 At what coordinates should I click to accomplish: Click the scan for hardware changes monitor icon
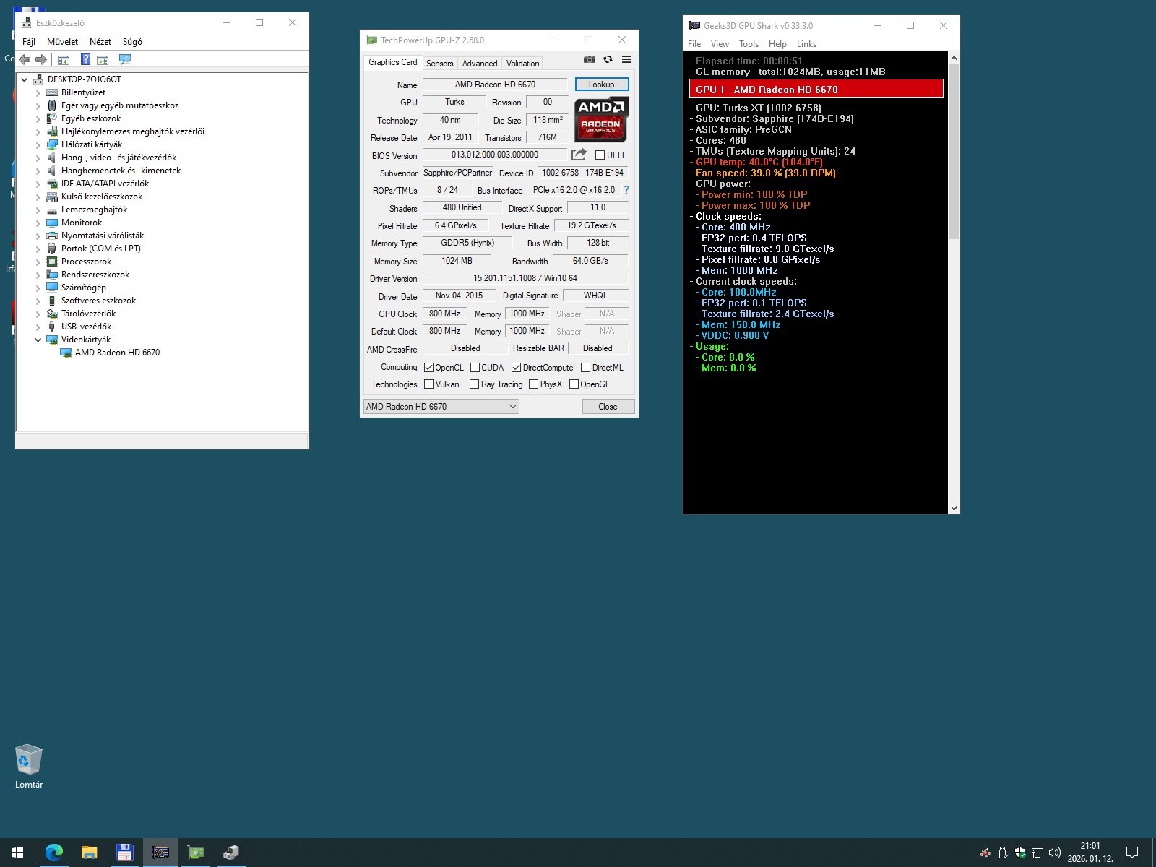click(x=125, y=60)
